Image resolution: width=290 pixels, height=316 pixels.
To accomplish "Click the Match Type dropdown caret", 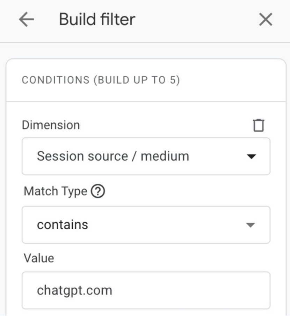I will click(x=251, y=225).
